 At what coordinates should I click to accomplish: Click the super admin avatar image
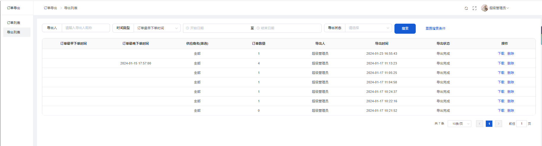pos(484,8)
